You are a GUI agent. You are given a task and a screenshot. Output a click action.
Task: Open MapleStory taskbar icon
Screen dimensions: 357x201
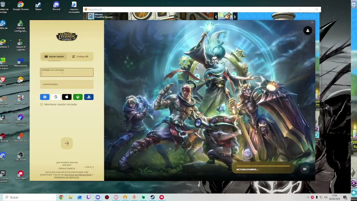point(125,197)
